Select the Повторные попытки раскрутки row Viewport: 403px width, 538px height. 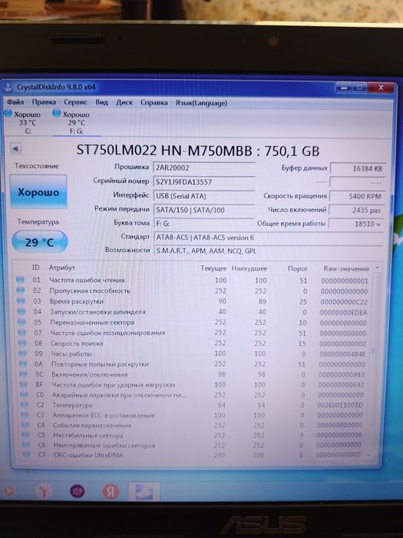(193, 364)
